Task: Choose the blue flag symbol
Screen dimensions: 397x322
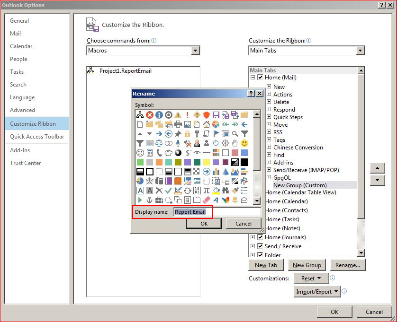Action: pyautogui.click(x=216, y=134)
